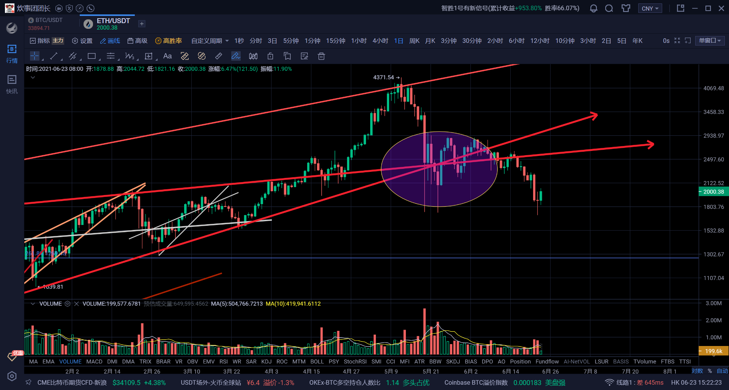Viewport: 729px width, 390px height.
Task: Add a new symbol tab
Action: (142, 24)
